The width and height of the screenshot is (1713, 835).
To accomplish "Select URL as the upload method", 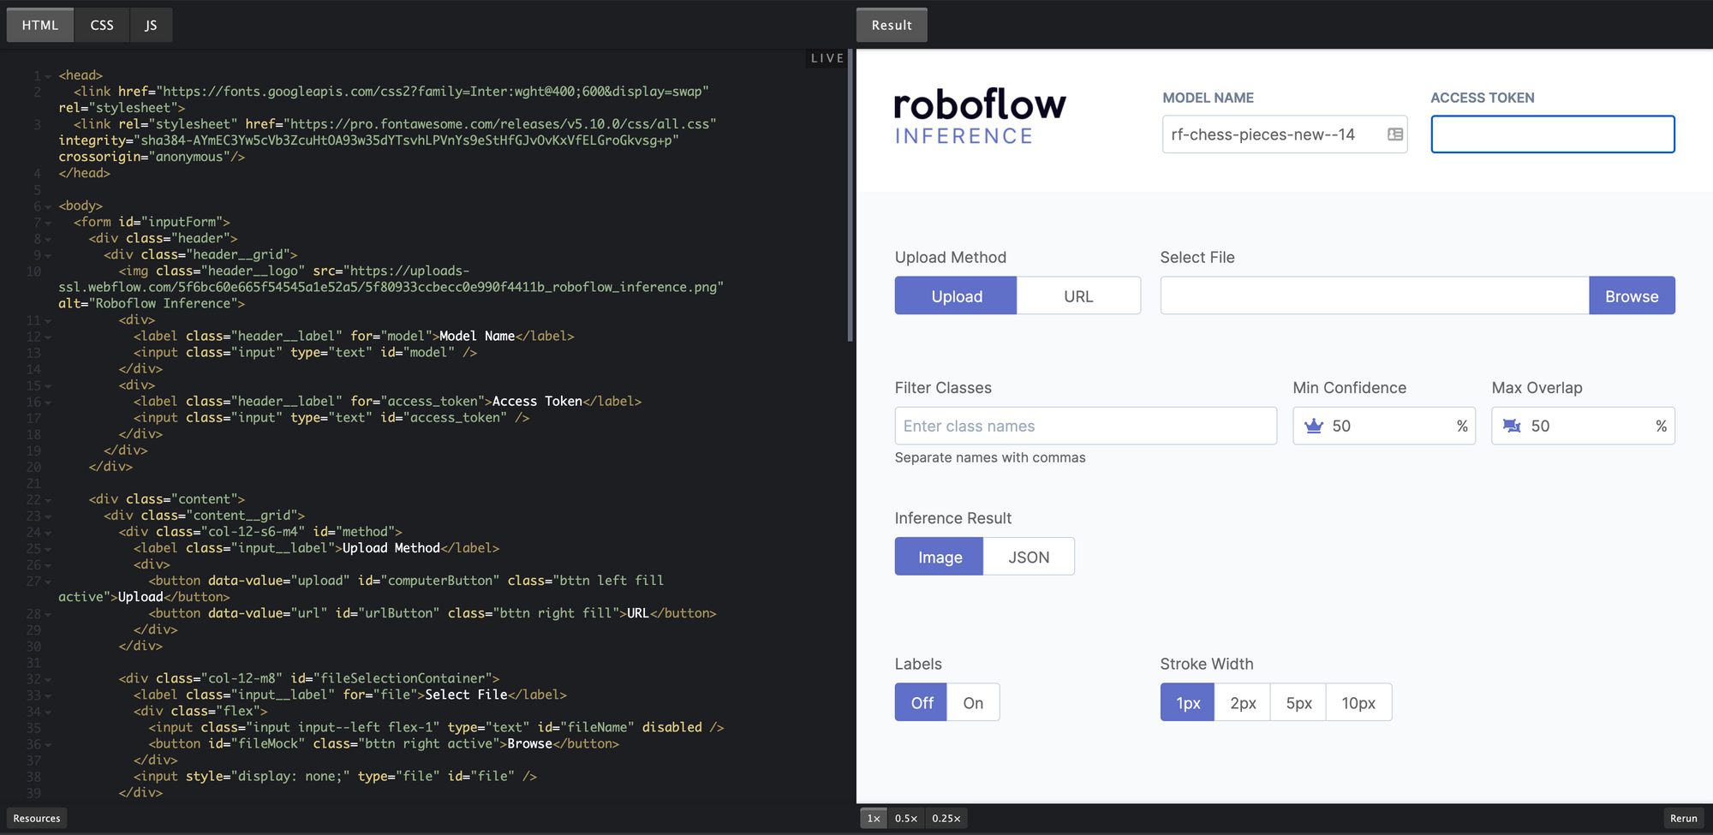I will (1077, 295).
